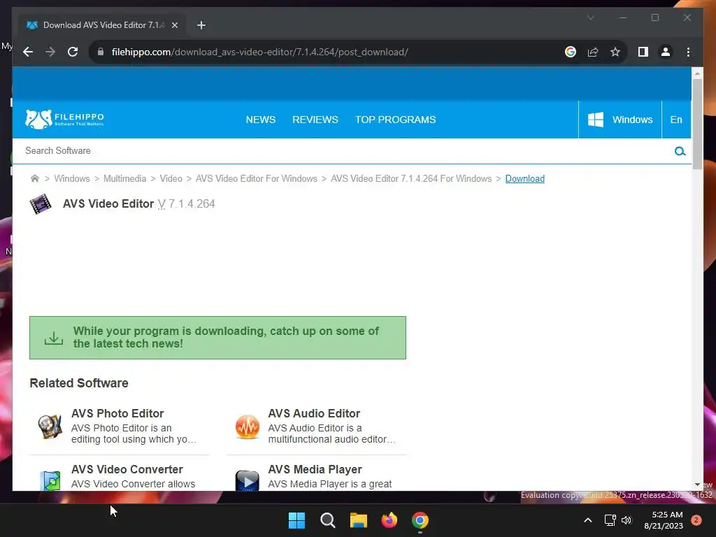Open the clock and date flyout
Image resolution: width=716 pixels, height=537 pixels.
[x=664, y=520]
